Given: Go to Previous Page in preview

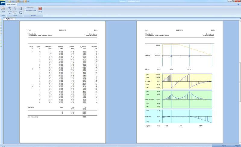Looking at the screenshot, I should click(x=31, y=10).
